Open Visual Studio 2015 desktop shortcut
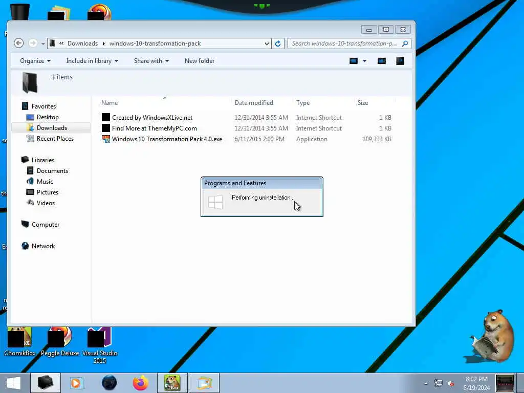The height and width of the screenshot is (393, 524). (100, 345)
